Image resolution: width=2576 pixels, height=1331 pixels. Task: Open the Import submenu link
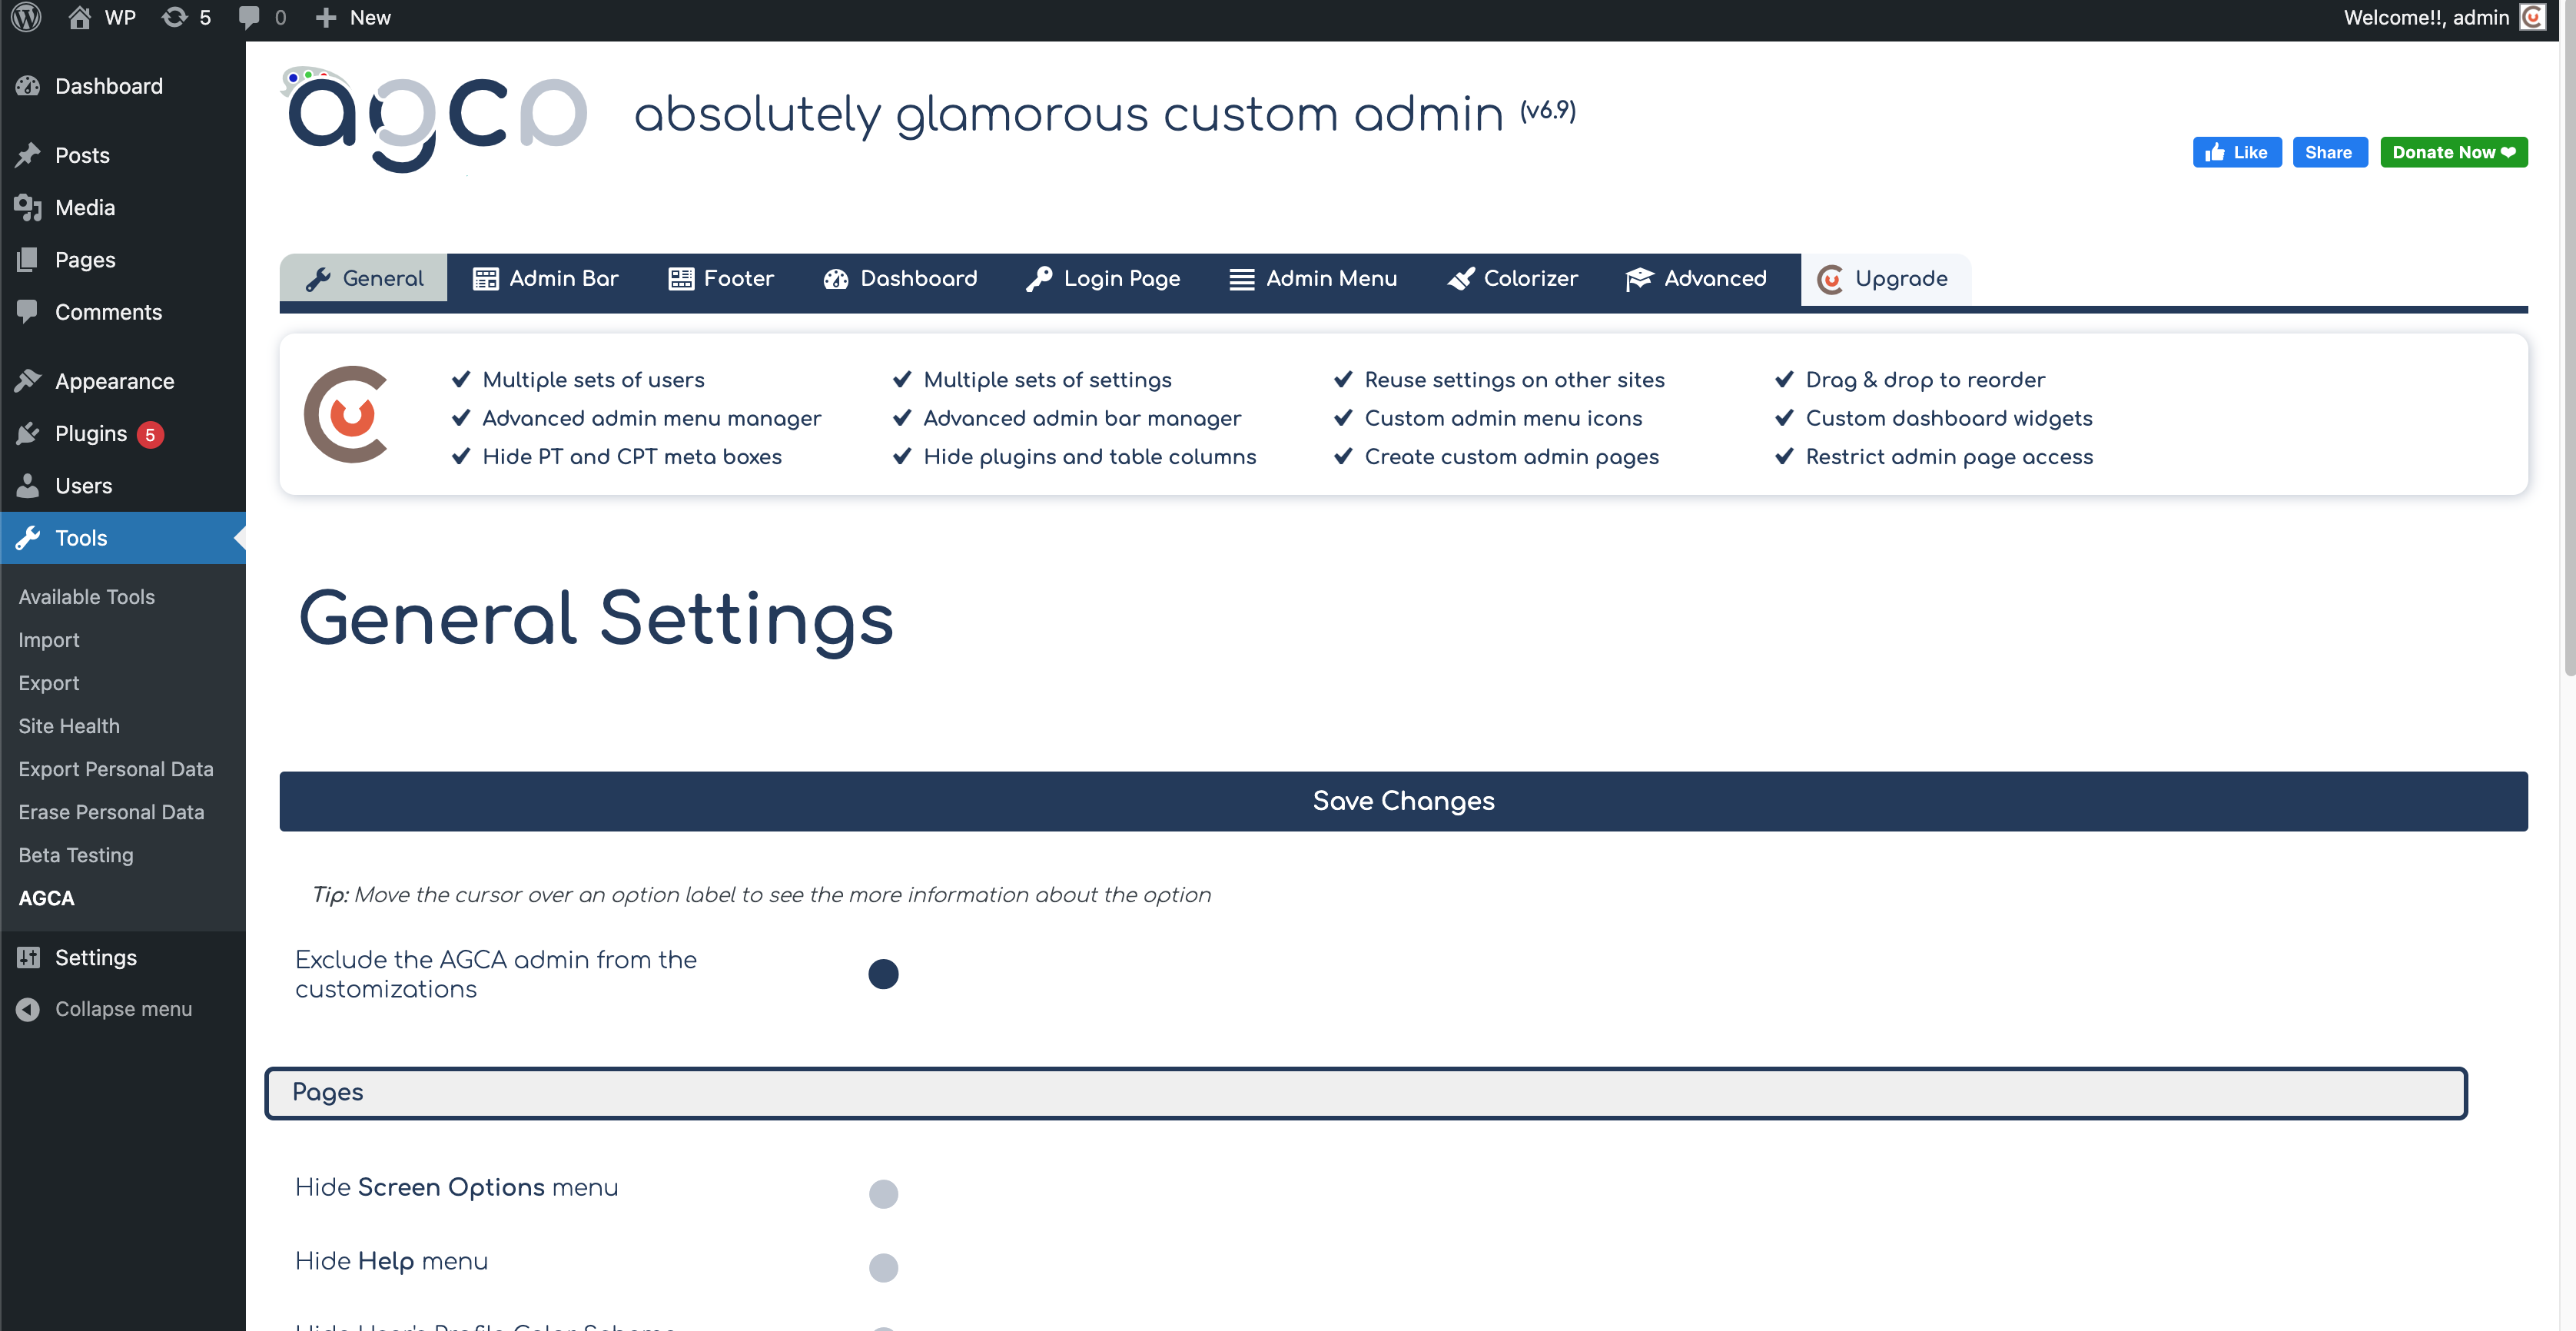[x=49, y=639]
